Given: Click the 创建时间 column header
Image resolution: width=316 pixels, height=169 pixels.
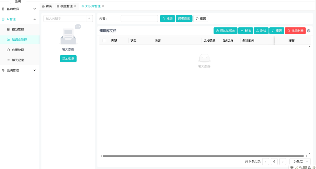Looking at the screenshot, I should point(248,40).
